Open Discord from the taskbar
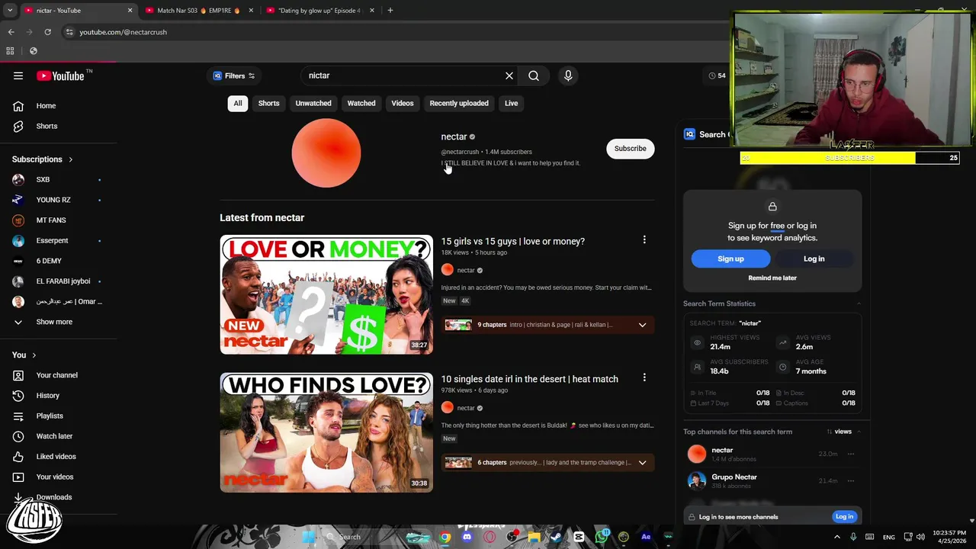The height and width of the screenshot is (549, 976). [467, 537]
